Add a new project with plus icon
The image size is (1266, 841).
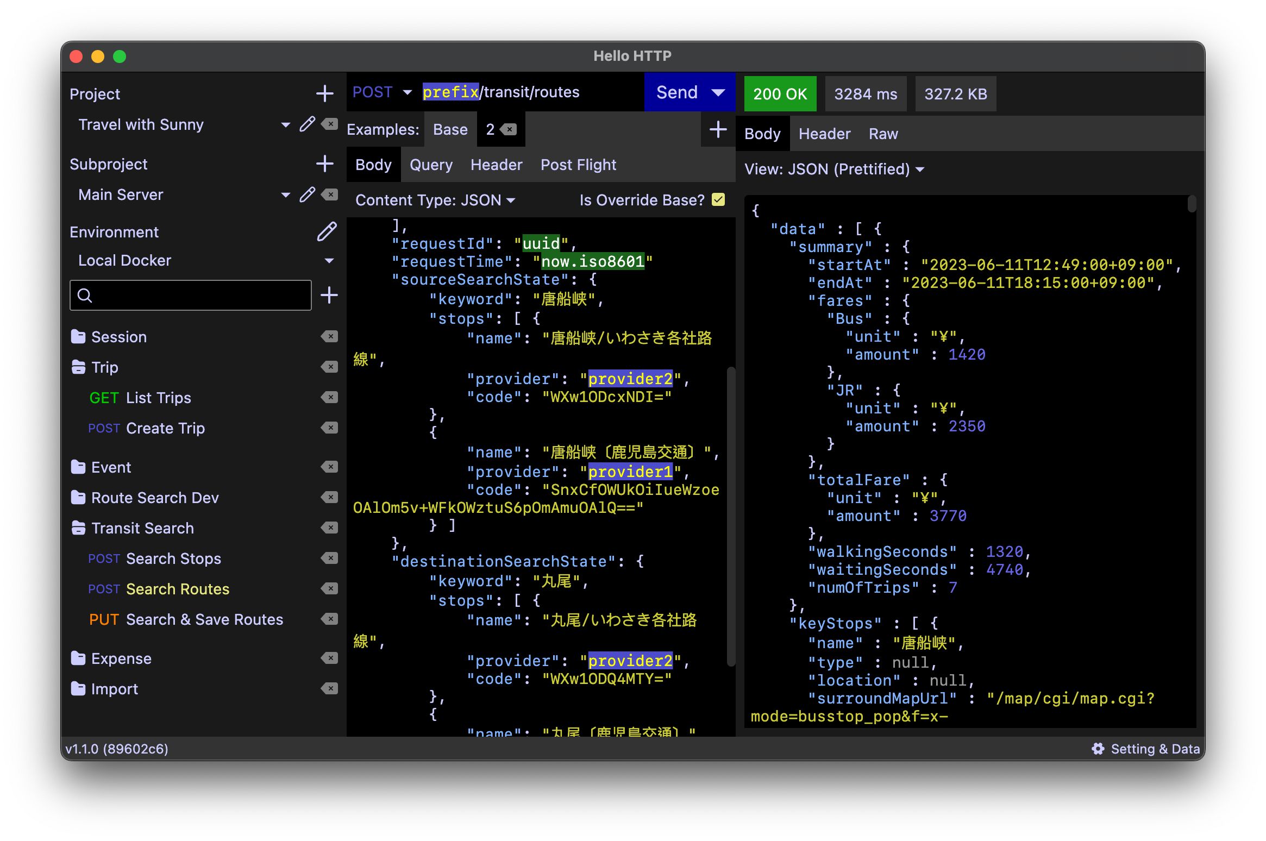324,93
